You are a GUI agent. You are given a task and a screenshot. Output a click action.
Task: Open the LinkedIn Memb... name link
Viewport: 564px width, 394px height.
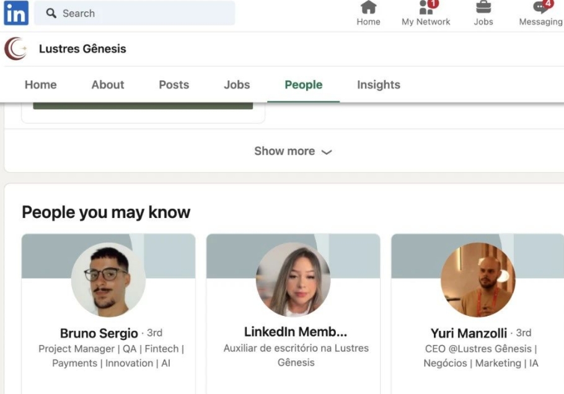(x=296, y=332)
